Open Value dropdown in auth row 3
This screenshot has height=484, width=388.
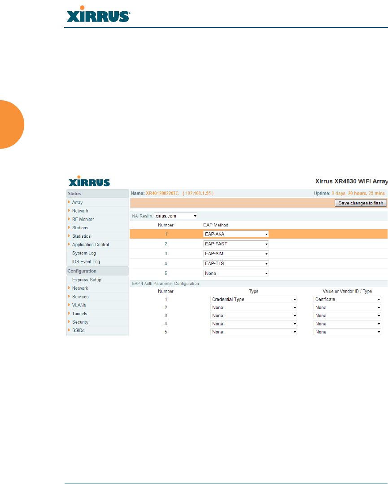coord(347,315)
